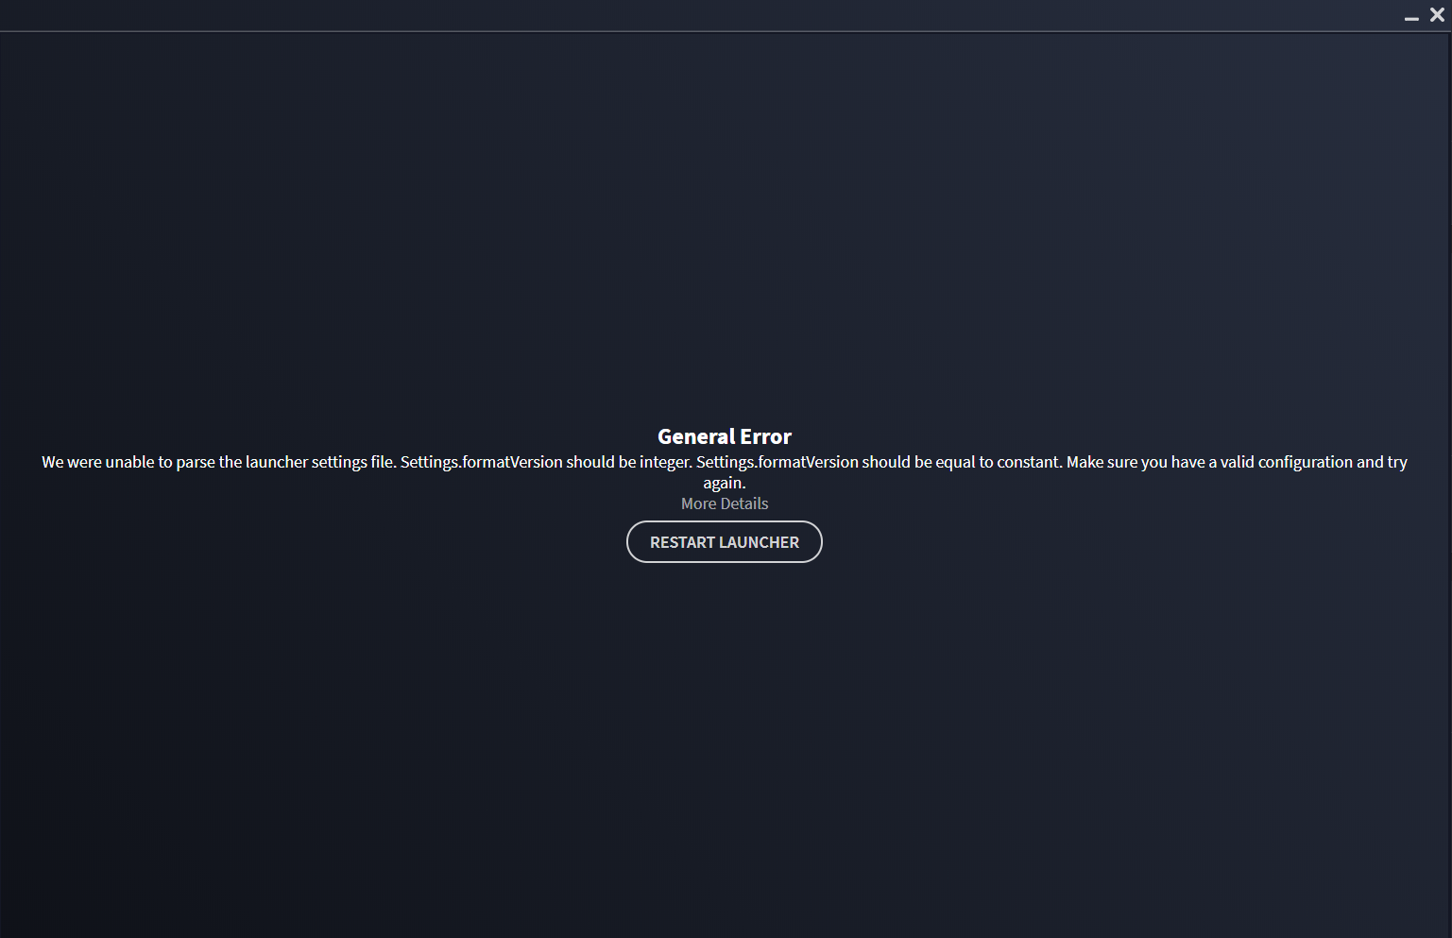1452x938 pixels.
Task: Click the 'unable to parse the launcher settings file' message
Action: (725, 472)
